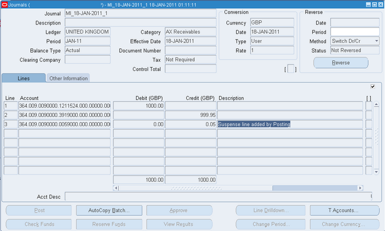385x231 pixels.
Task: Click the line 2 Credit amount field
Action: (191, 115)
